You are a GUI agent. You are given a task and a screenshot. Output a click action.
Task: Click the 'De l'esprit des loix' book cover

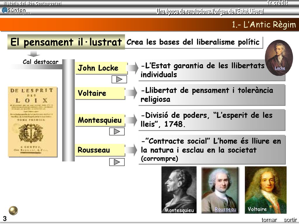(33, 122)
